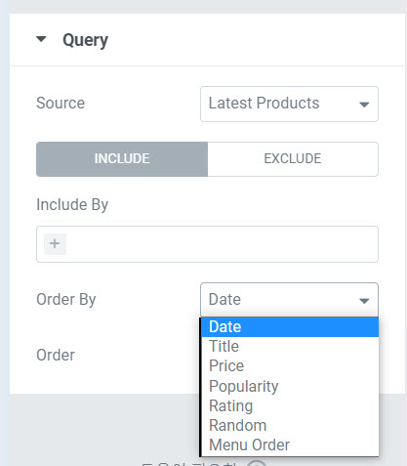
Task: Open the Latest Products source dropdown
Action: [289, 104]
